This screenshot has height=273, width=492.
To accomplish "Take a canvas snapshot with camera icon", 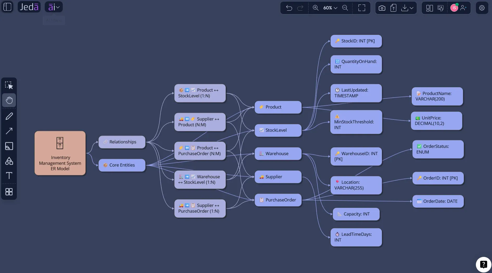I will [x=382, y=8].
